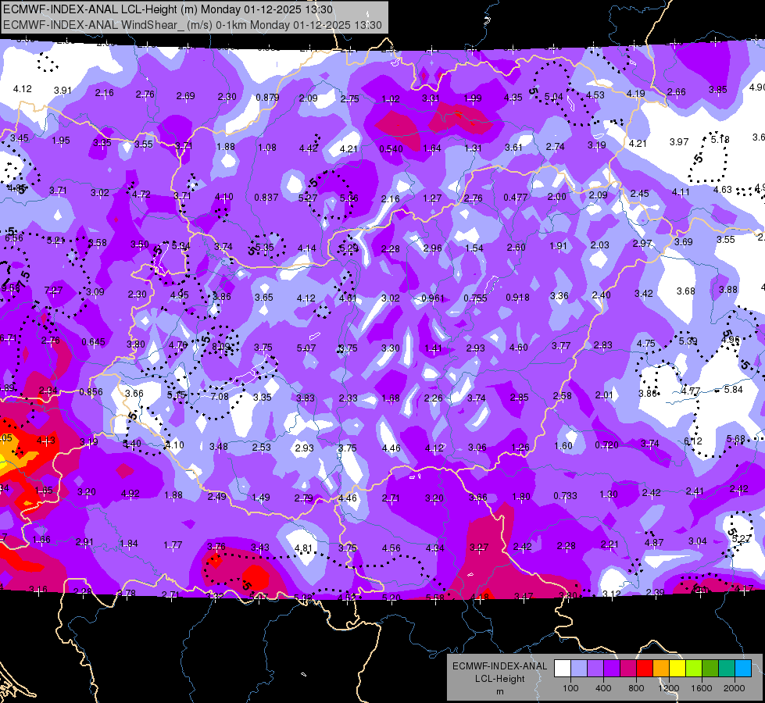
Task: Click the wind shear value 0.837
Action: click(x=266, y=198)
